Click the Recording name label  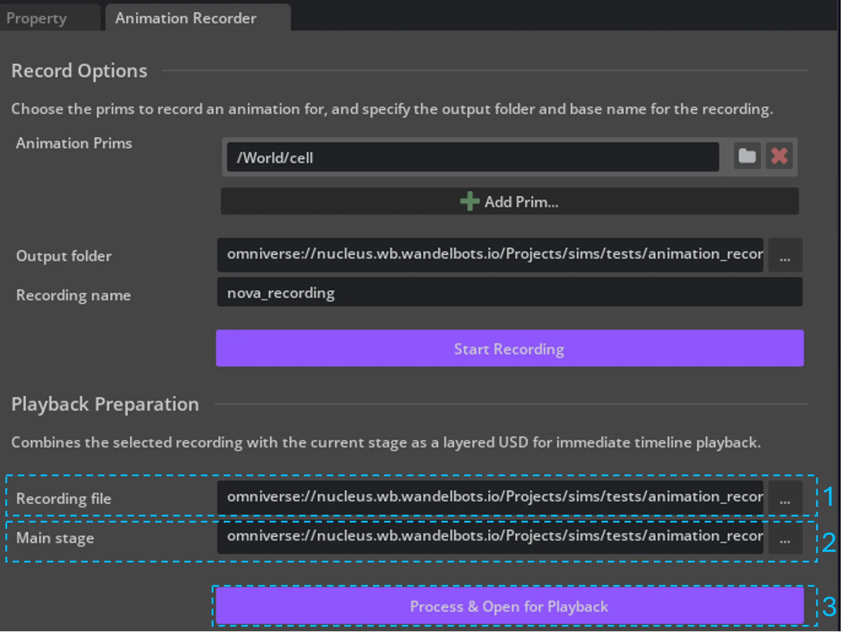point(74,295)
